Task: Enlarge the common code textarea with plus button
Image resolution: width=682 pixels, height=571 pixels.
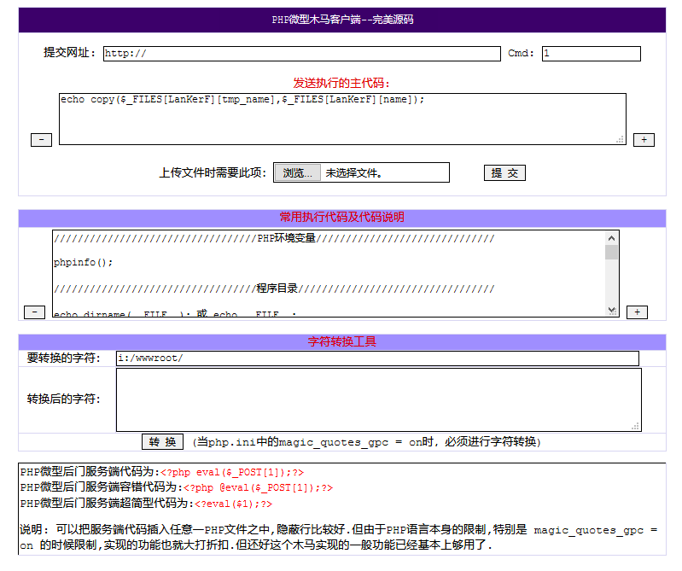Action: pyautogui.click(x=637, y=312)
